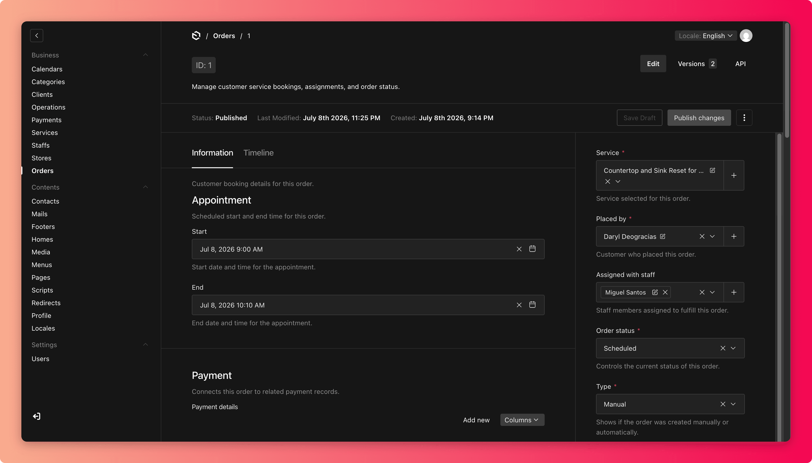Viewport: 812px width, 463px height.
Task: Add a new Service with plus button
Action: point(734,175)
